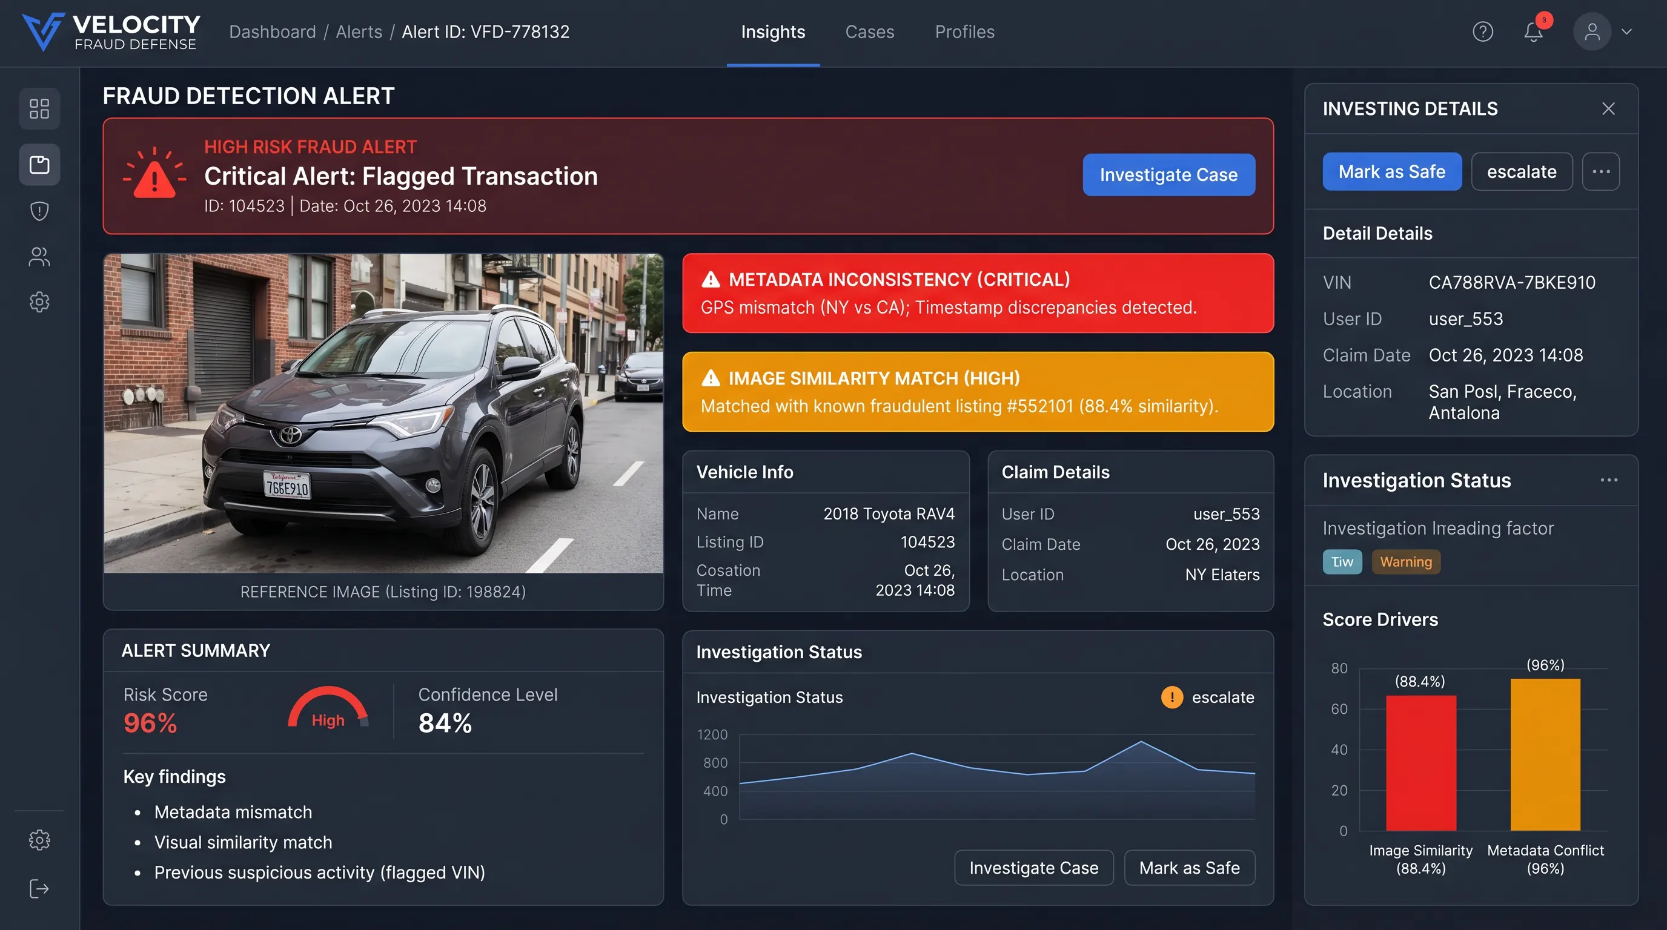This screenshot has width=1667, height=930.
Task: Click the Investigation Status line chart
Action: point(996,777)
